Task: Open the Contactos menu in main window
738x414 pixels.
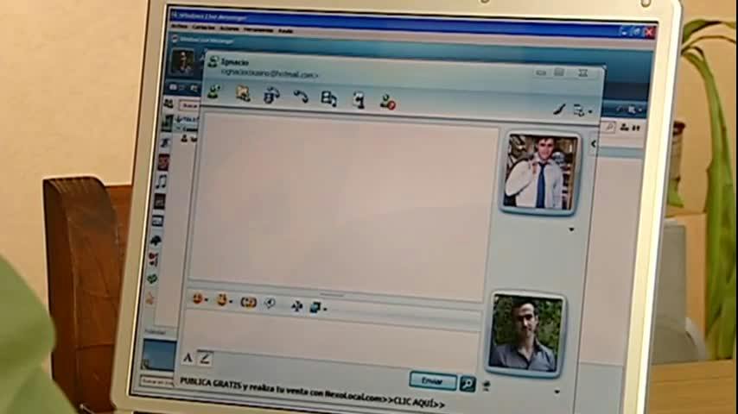Action: coord(203,28)
